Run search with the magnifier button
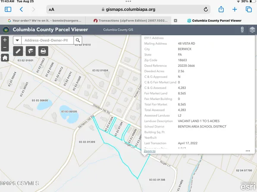 tap(78, 40)
